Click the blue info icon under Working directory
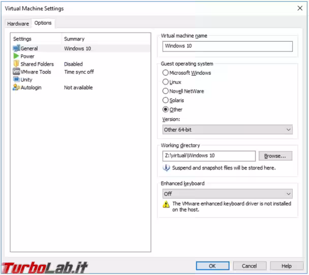This screenshot has width=309, height=275. click(x=166, y=168)
